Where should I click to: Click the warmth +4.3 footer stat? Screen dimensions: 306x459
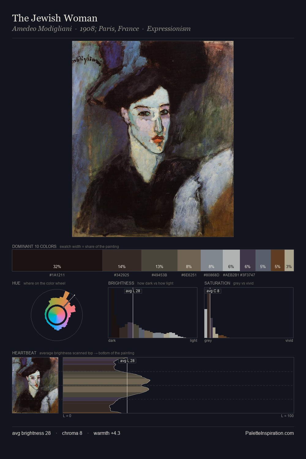click(107, 433)
